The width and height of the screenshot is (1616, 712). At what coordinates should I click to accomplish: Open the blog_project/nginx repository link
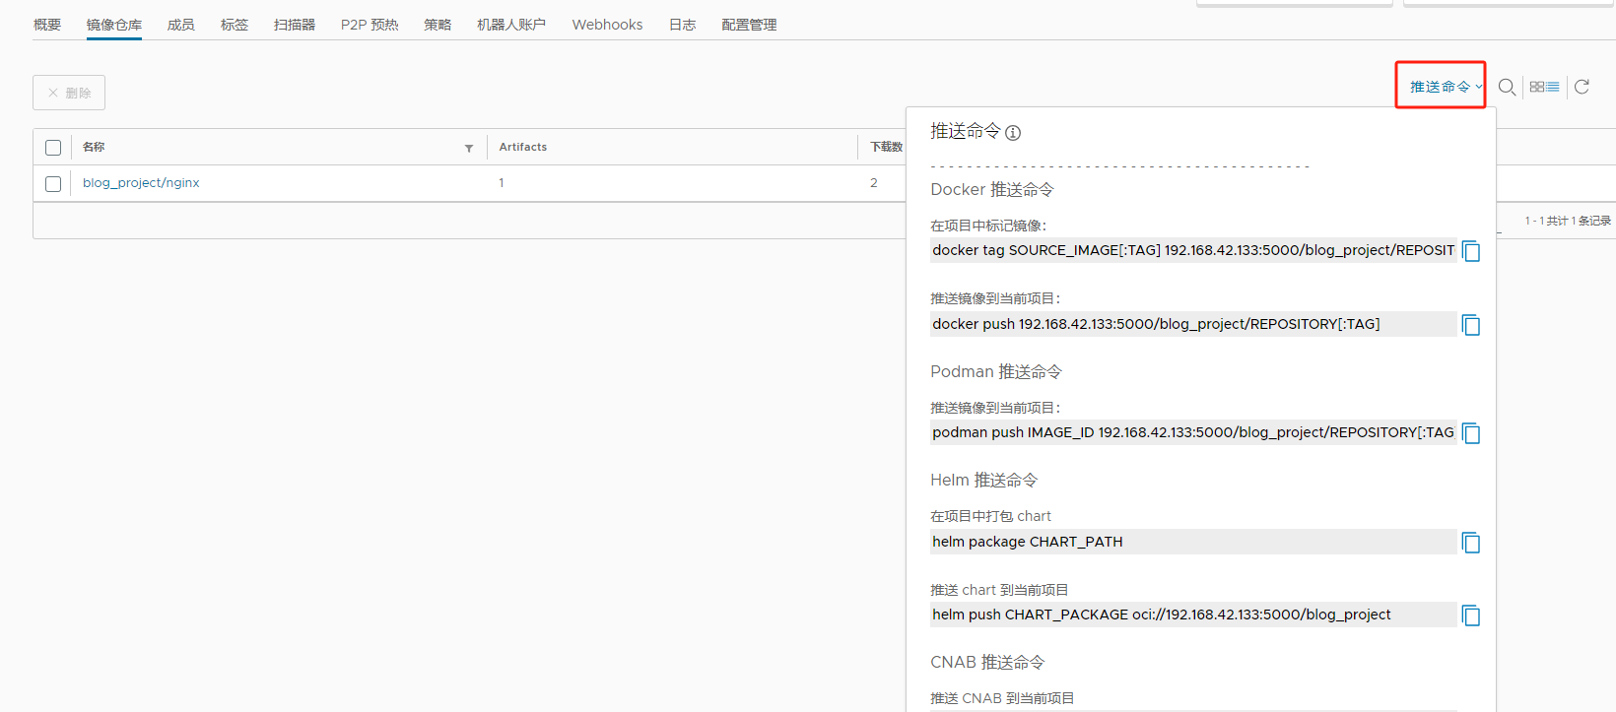point(141,183)
